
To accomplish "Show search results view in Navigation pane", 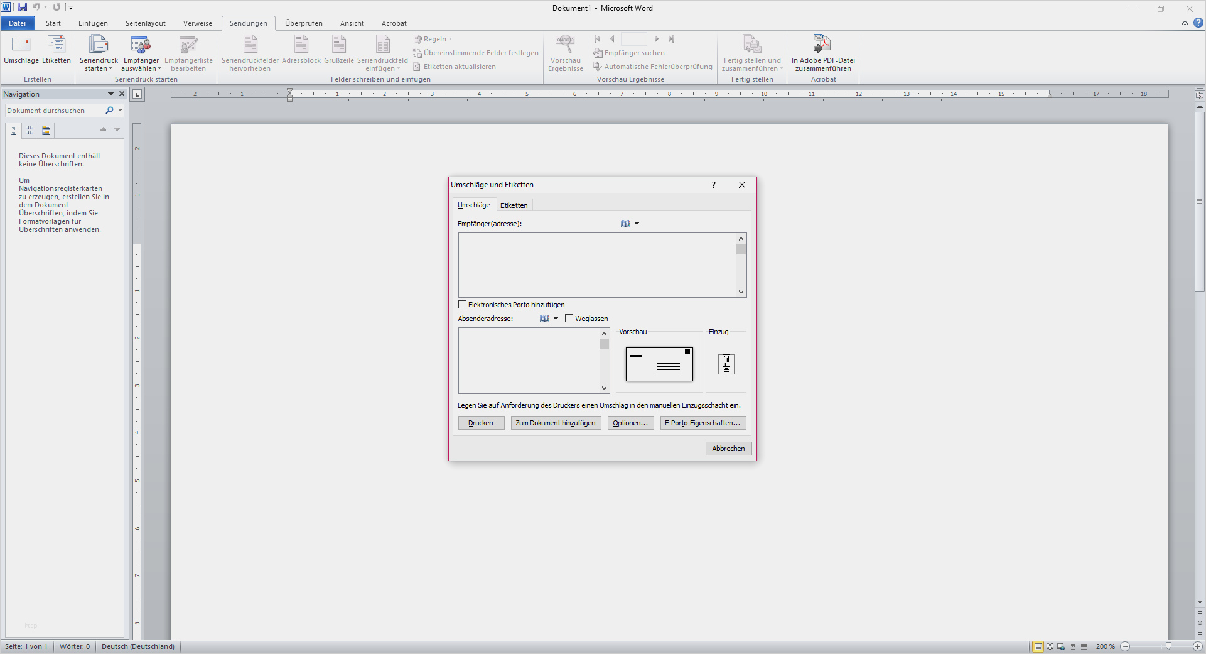I will [x=46, y=130].
